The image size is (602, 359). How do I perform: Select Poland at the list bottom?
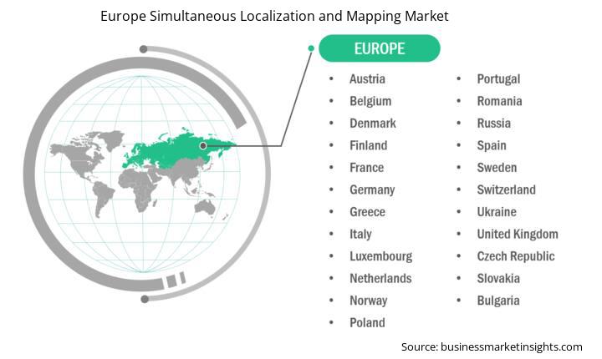click(x=367, y=323)
